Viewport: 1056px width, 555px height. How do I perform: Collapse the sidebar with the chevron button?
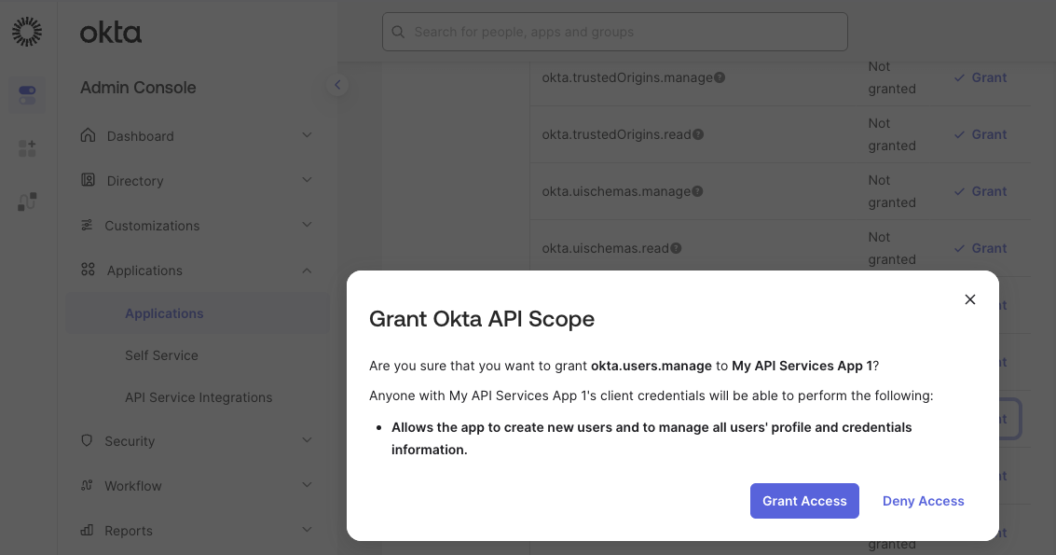(337, 85)
